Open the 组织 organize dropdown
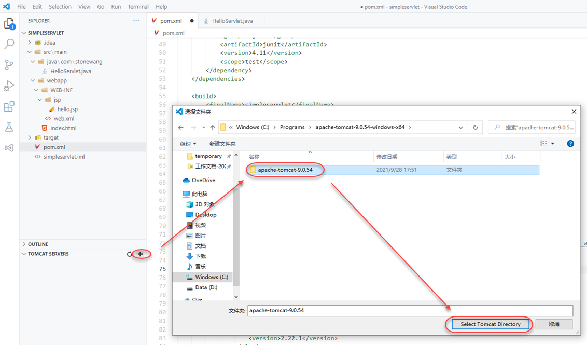The width and height of the screenshot is (587, 345). tap(188, 144)
